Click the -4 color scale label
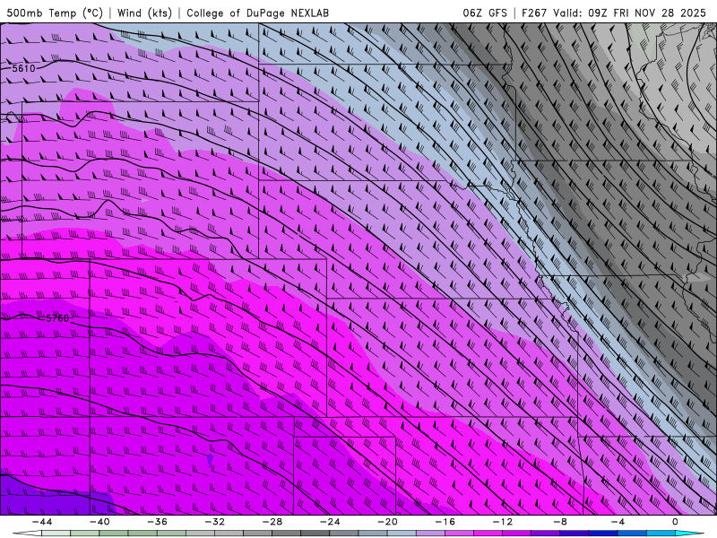 coord(618,522)
